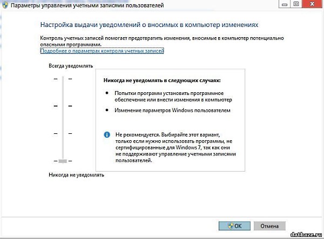324x239 pixels.
Task: Click the "Никогда не уведомлять" label below the slider
Action: [76, 175]
